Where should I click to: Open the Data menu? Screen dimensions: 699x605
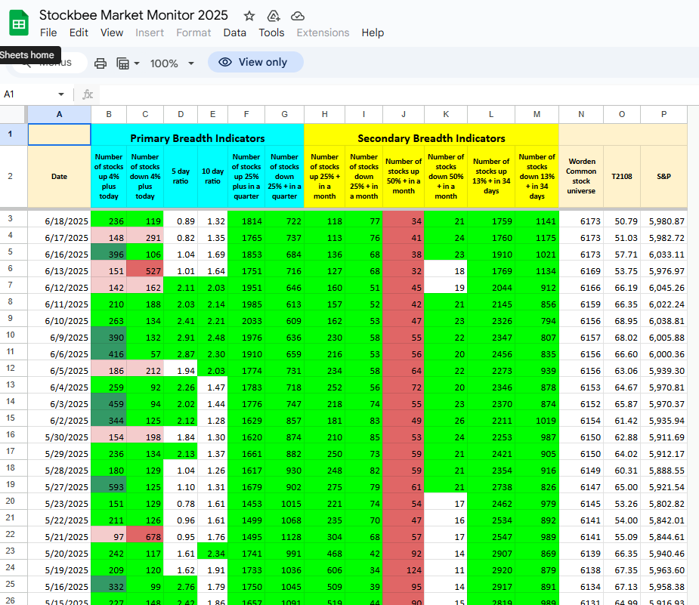(x=234, y=33)
